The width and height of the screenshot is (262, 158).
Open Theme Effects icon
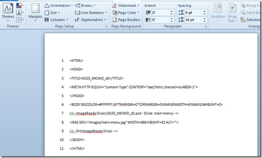coord(20,19)
